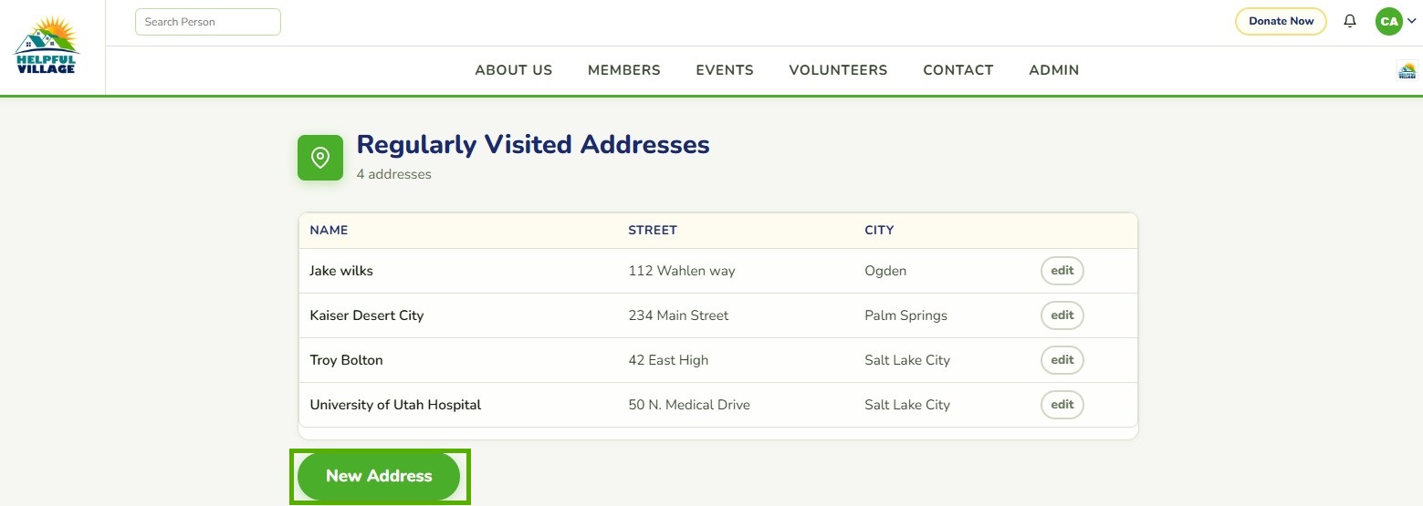
Task: Open notifications bell icon
Action: (x=1350, y=21)
